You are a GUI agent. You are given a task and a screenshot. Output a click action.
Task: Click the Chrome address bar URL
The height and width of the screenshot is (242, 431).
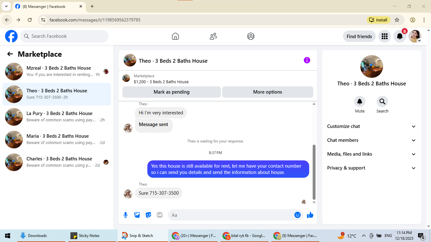click(x=95, y=20)
